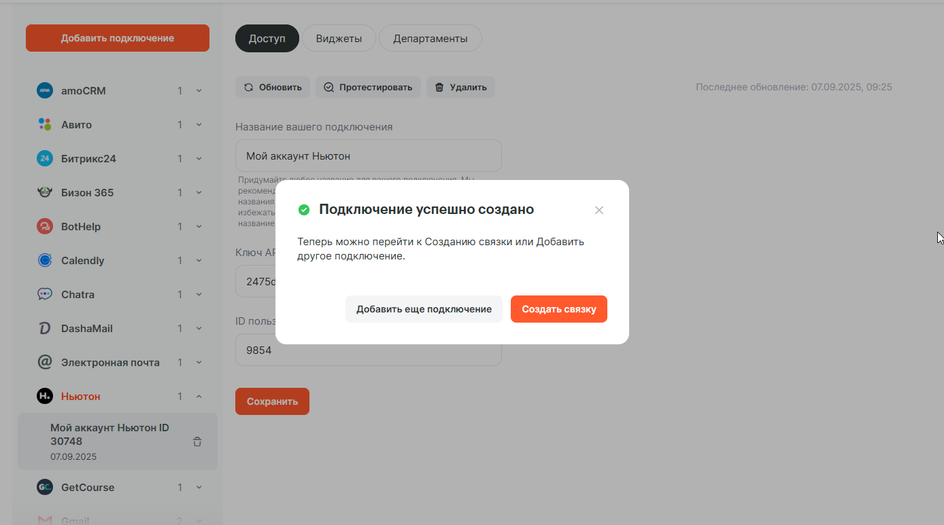
Task: Collapse the Ньютон connections list
Action: [x=199, y=397]
